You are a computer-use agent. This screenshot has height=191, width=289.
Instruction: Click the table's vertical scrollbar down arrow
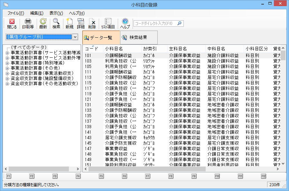coord(283,164)
